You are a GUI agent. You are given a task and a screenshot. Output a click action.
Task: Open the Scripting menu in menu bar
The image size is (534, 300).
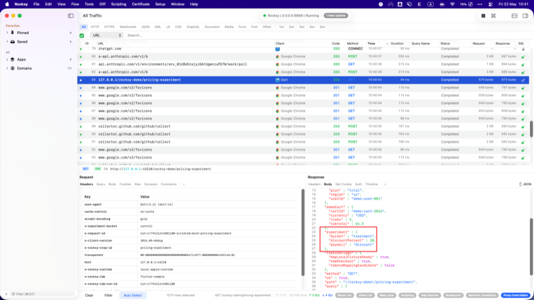coord(119,5)
